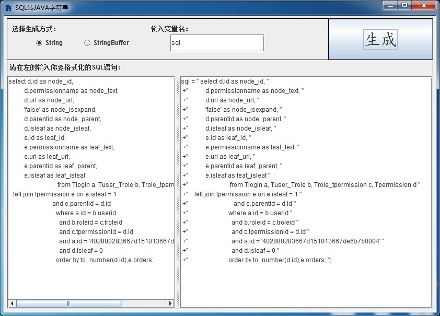Screen dimensions: 440x316
Task: Click 'e.url as leaf_url,' in the left pane
Action: (47, 157)
